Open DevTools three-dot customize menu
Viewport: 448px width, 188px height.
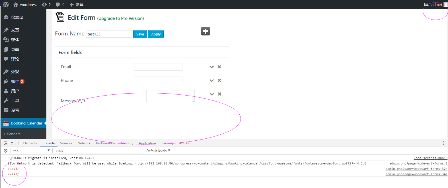pyautogui.click(x=443, y=143)
